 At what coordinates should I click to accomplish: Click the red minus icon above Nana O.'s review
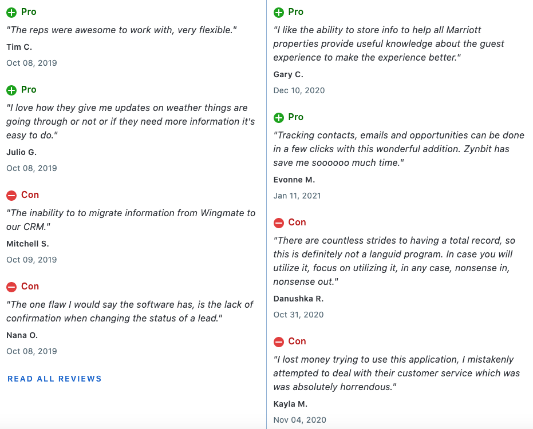pyautogui.click(x=11, y=287)
